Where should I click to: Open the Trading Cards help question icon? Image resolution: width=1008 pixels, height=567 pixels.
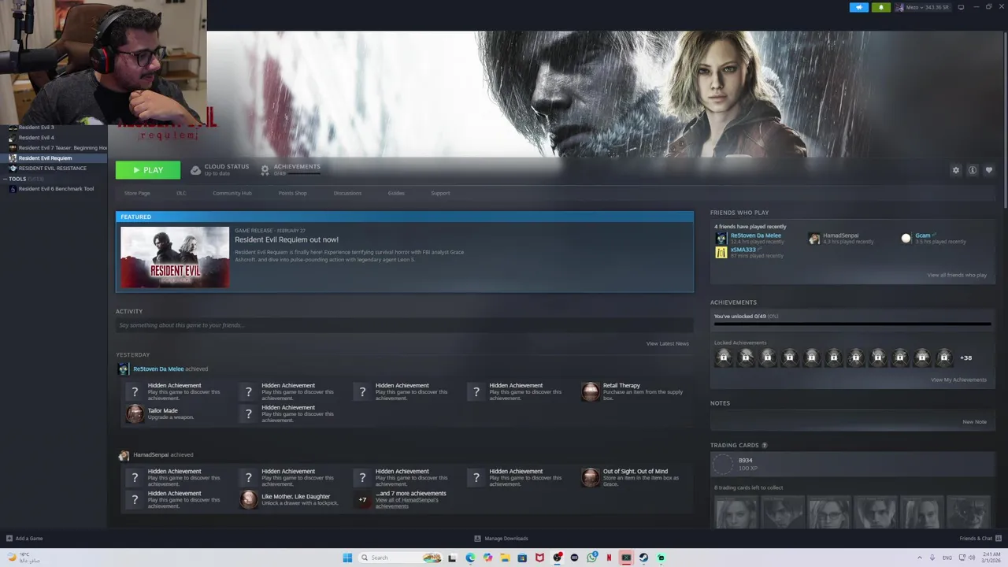pos(764,446)
